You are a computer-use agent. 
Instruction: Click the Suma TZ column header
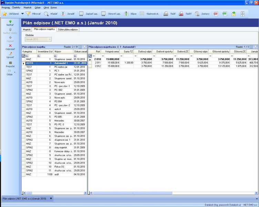pyautogui.click(x=126, y=52)
